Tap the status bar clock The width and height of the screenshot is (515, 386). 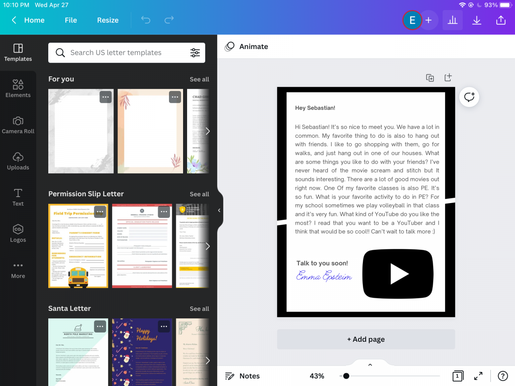(x=16, y=5)
